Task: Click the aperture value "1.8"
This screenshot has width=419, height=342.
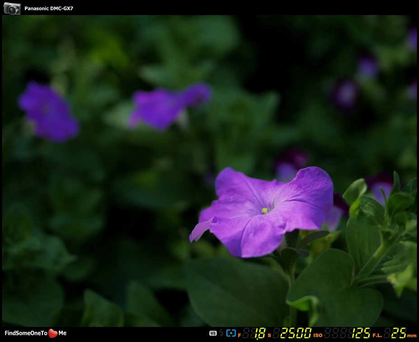Action: point(260,333)
